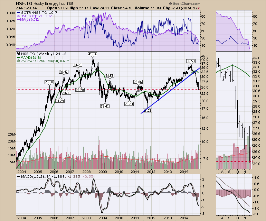The image size is (266, 221).
Task: Click the 36.53 high price label
Action: [x=190, y=61]
